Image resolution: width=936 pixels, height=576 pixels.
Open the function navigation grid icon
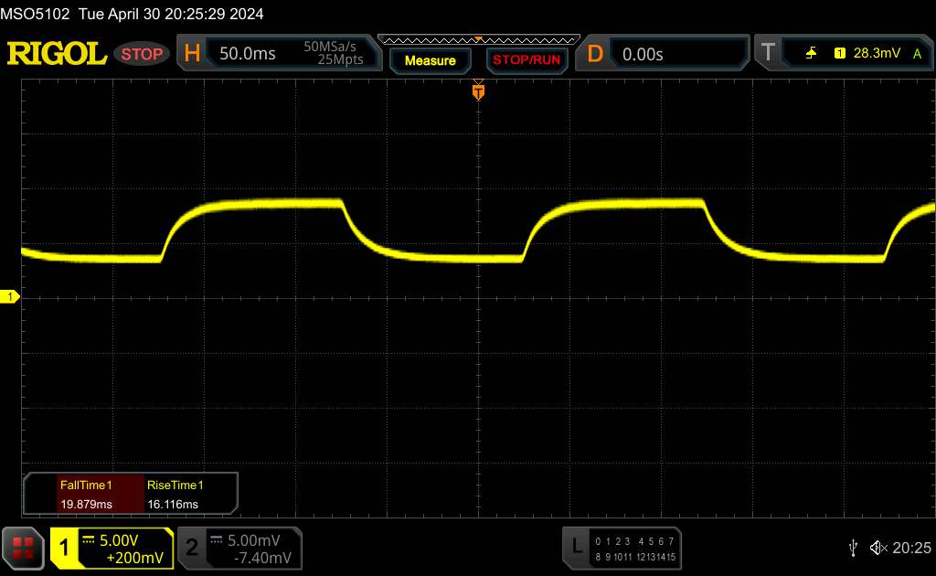coord(23,547)
